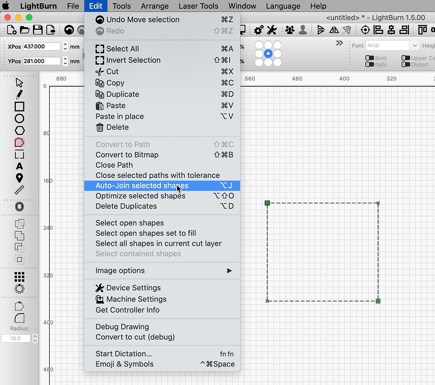Select the Position Laser pin tool
435x385 pixels.
pos(19,178)
